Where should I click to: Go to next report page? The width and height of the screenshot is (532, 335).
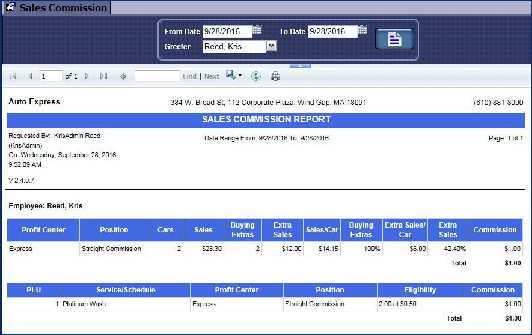point(87,76)
